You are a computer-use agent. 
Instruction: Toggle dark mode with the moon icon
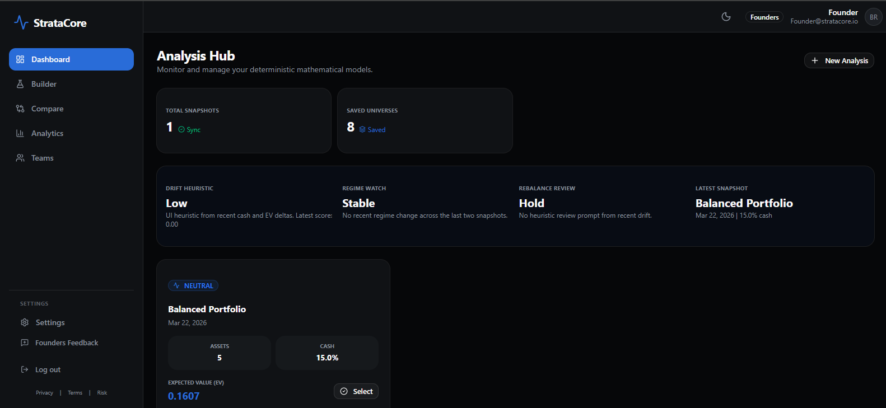[726, 17]
